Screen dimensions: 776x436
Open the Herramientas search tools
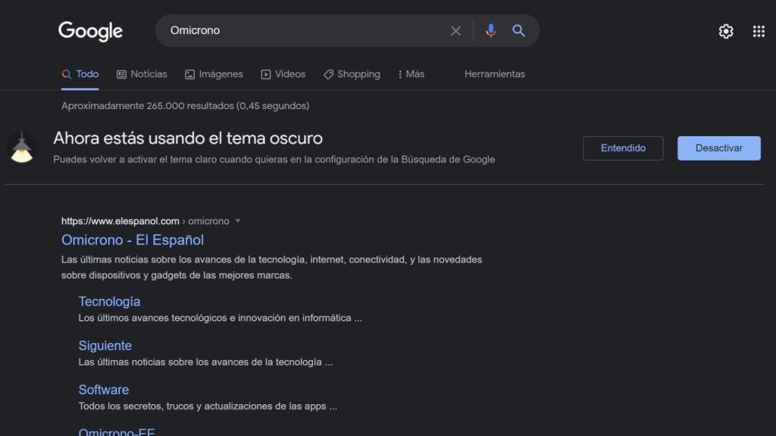[494, 74]
